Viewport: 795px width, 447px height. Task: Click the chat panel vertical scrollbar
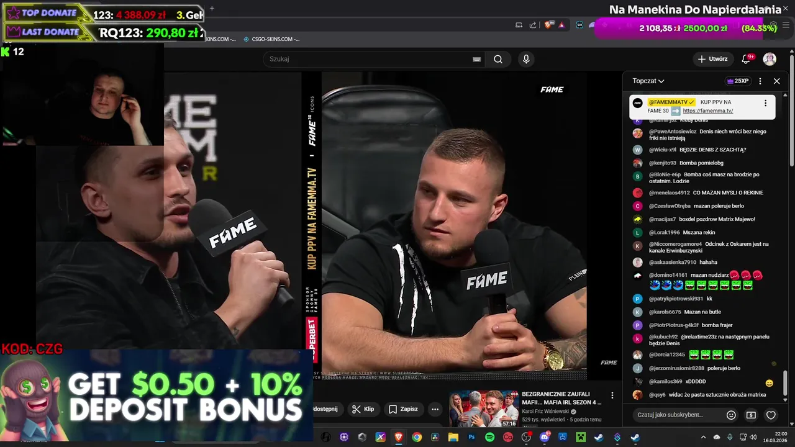(x=786, y=383)
